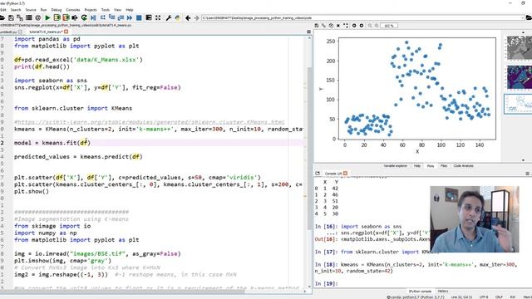Remove current plot X icon
Viewport: 532px width, 299px height.
coord(338,26)
